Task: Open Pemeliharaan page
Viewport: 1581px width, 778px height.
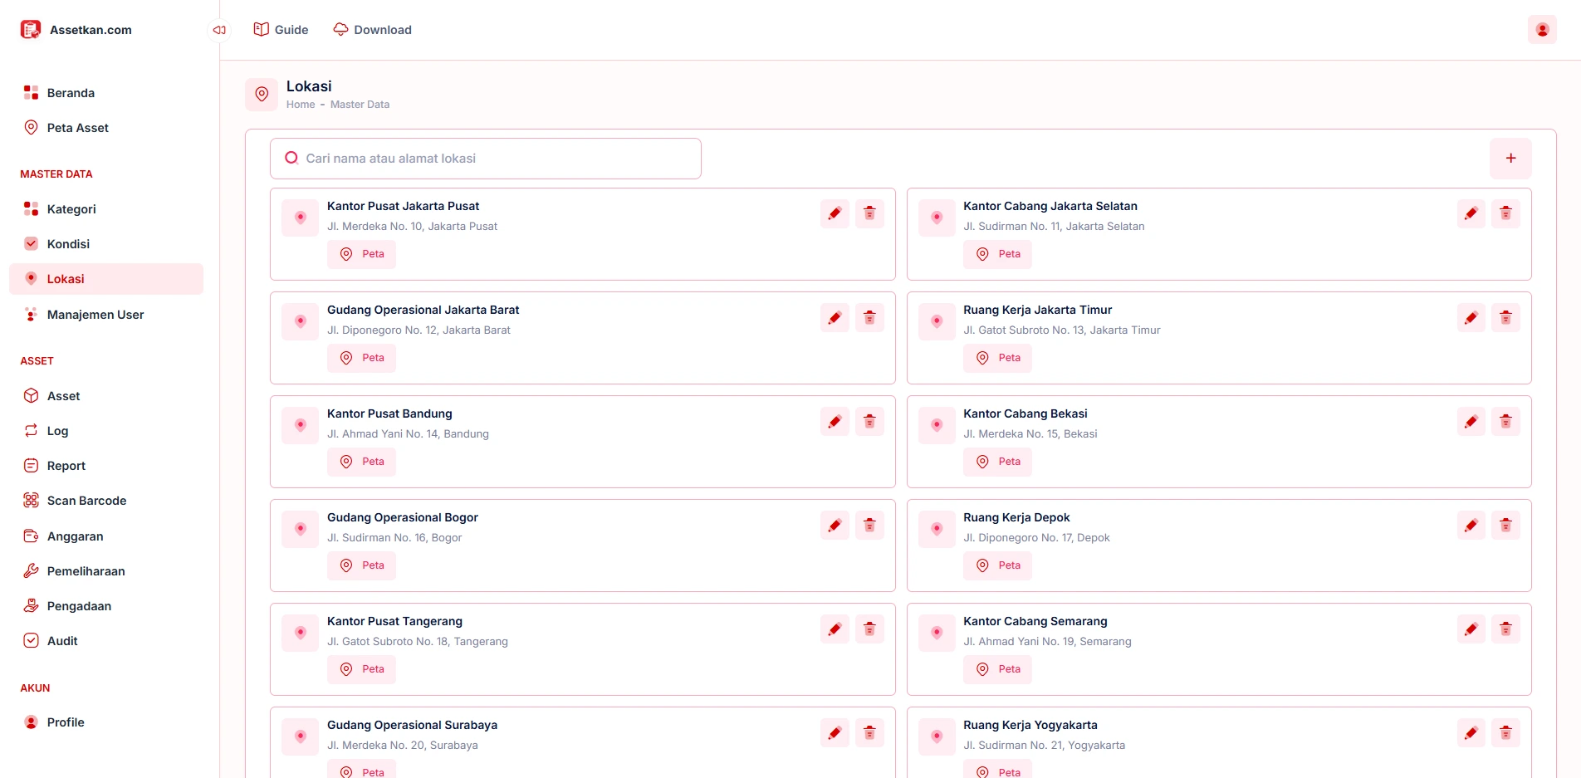Action: [106, 571]
